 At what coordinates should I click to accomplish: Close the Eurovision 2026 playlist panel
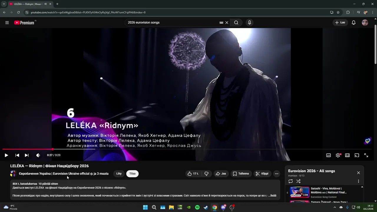[358, 173]
